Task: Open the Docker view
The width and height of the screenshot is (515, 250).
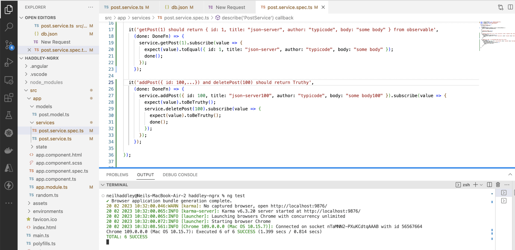Action: click(x=9, y=150)
